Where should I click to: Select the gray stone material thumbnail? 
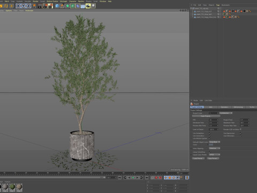tap(5, 187)
